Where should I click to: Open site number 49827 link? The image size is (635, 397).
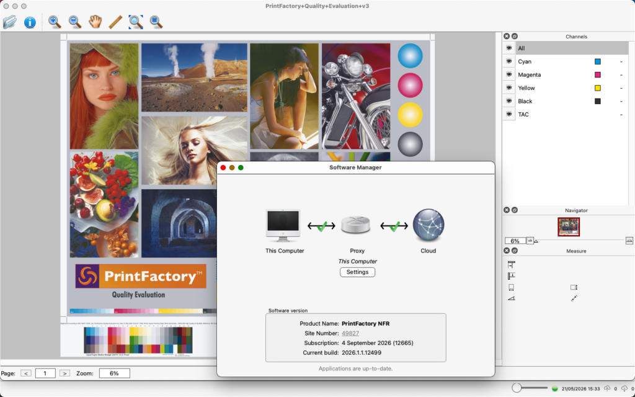350,333
